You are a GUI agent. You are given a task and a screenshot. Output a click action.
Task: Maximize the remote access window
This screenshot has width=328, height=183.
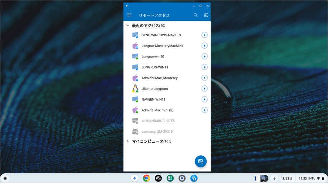coord(201,6)
